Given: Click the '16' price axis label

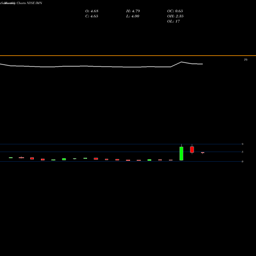Looking at the screenshot, I should pos(246,59).
